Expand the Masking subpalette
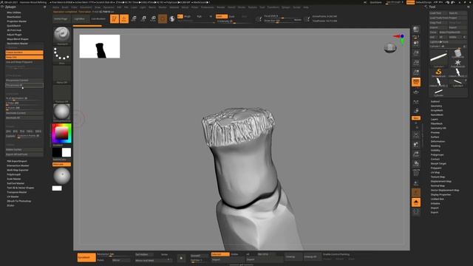473x266 pixels. [435, 146]
